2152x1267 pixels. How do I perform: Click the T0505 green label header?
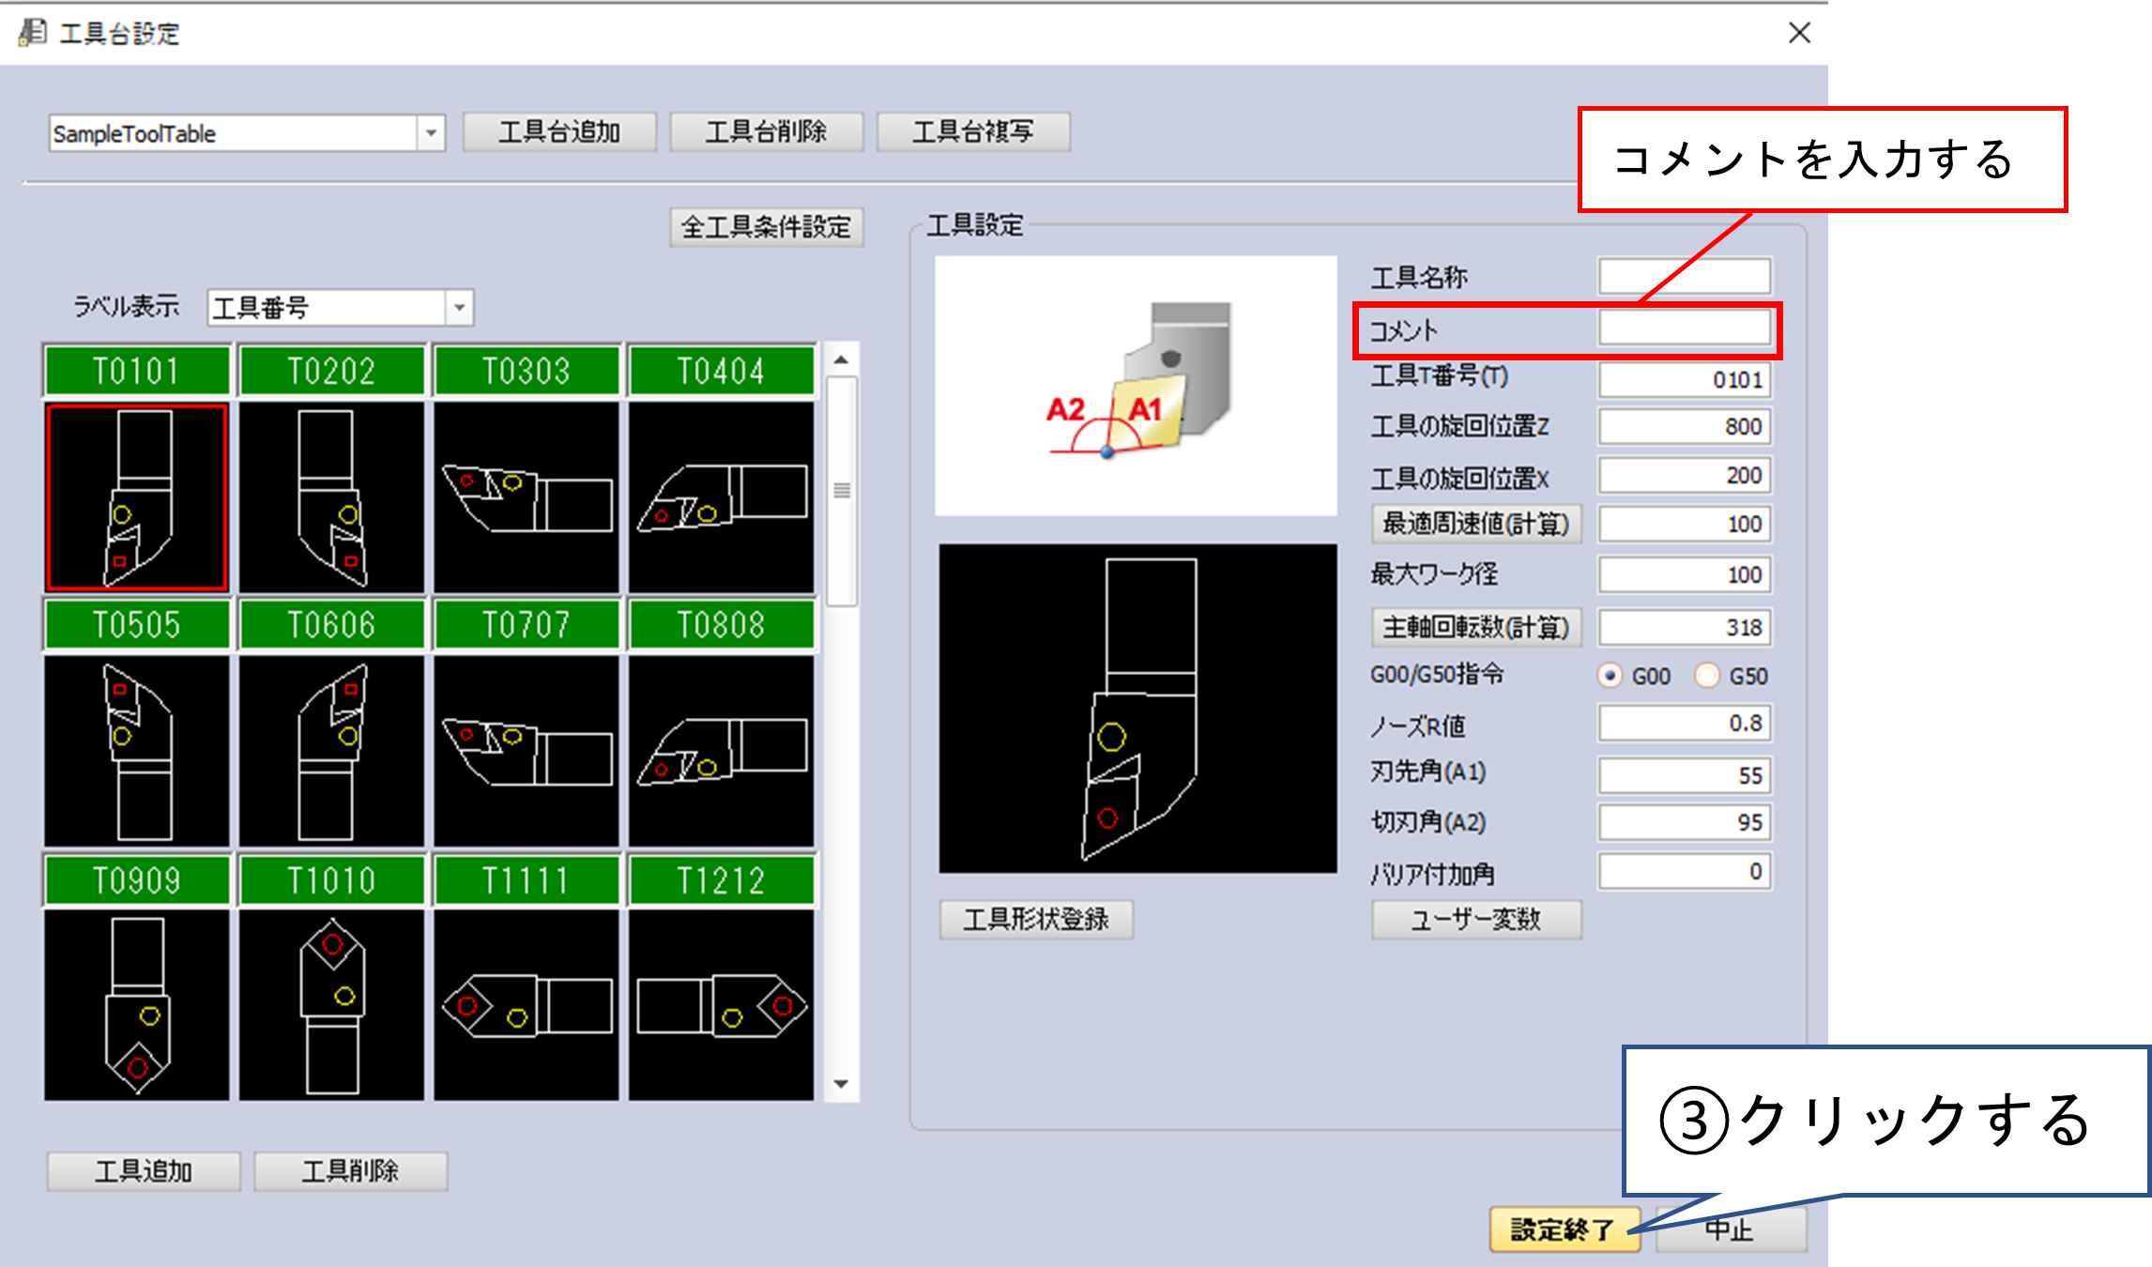(137, 624)
